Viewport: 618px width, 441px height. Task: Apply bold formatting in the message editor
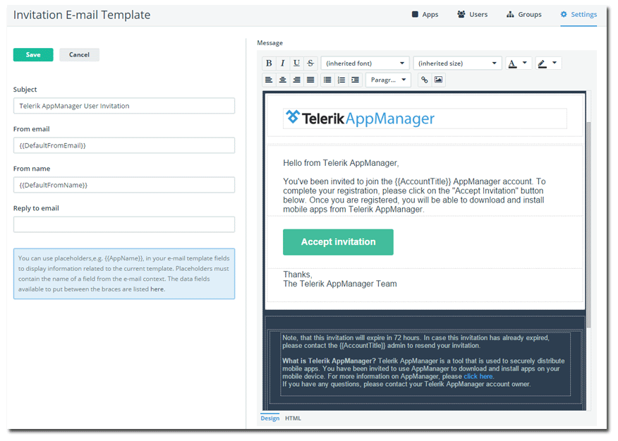point(269,63)
